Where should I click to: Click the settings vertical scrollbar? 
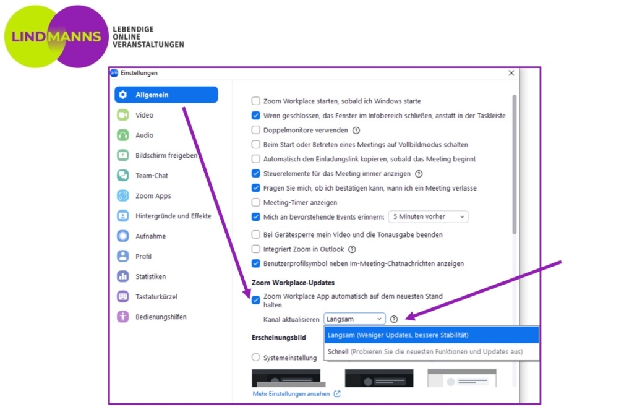[515, 165]
